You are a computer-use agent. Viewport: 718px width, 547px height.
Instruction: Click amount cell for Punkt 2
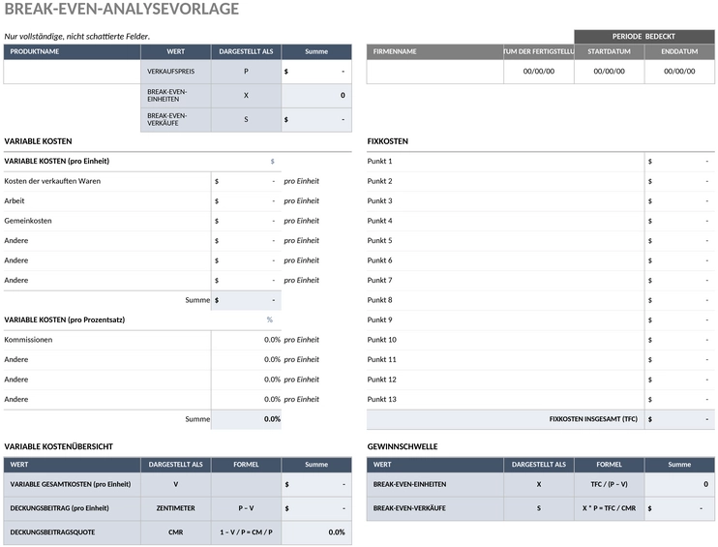coord(679,181)
